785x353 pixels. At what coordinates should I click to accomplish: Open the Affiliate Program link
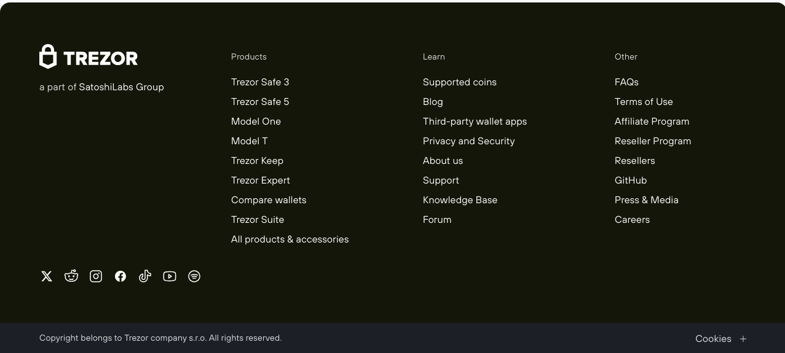[x=652, y=122]
